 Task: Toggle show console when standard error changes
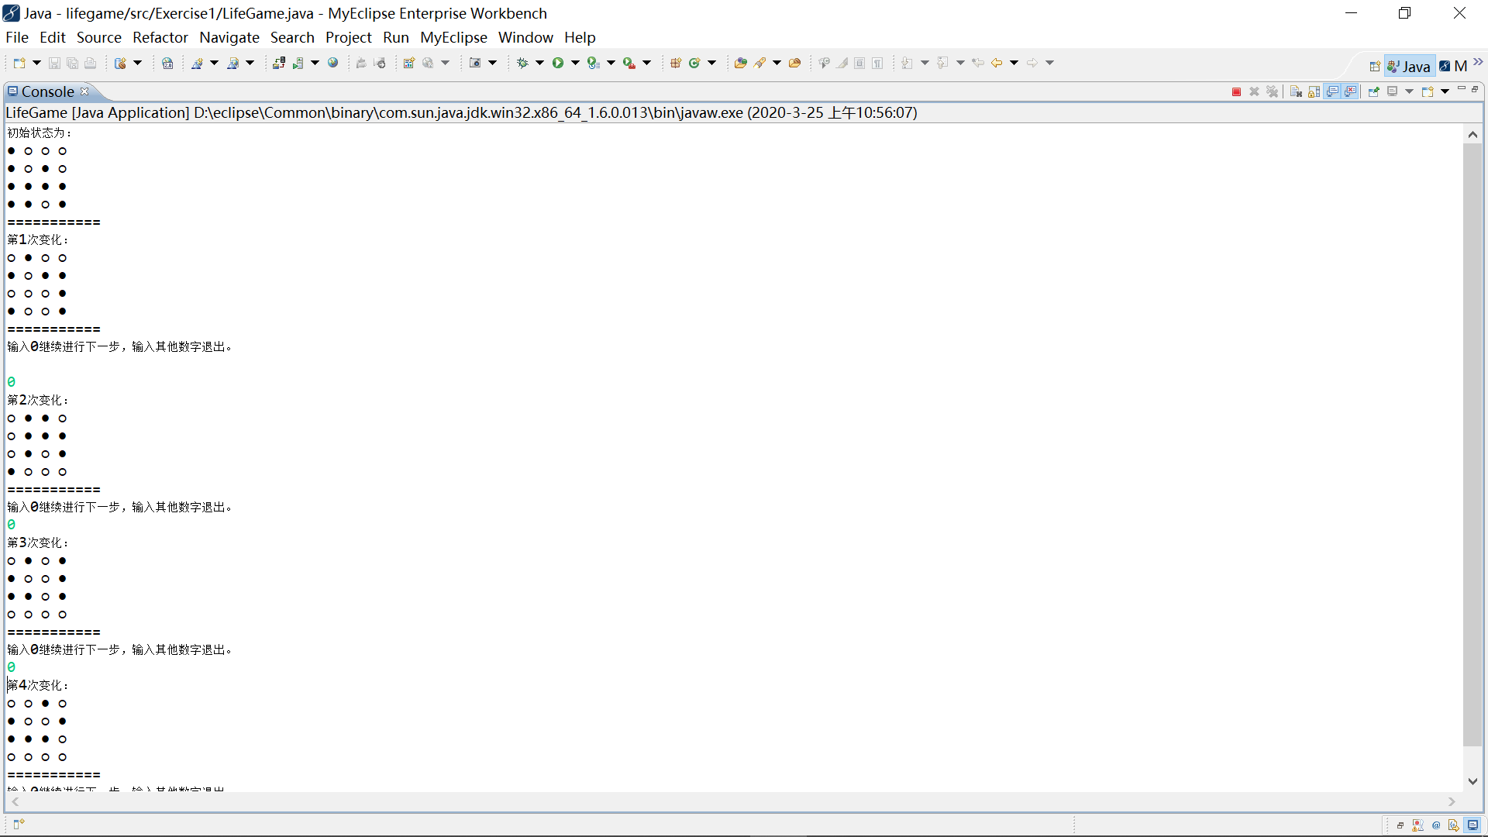[x=1351, y=91]
